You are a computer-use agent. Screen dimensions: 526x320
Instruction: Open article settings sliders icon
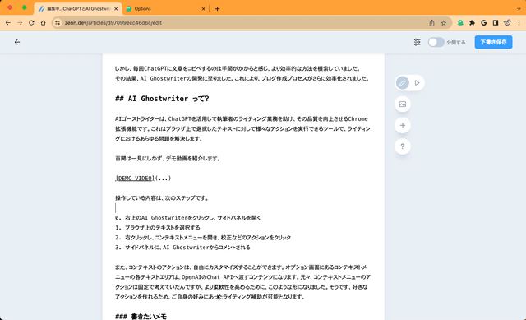[417, 42]
